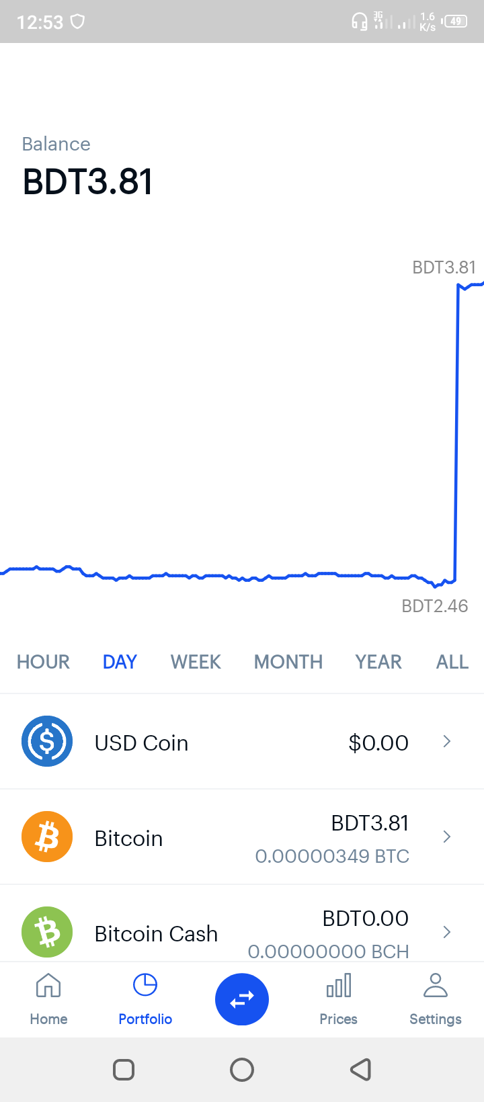This screenshot has height=1102, width=484.
Task: Tap the Android home circle button
Action: pyautogui.click(x=242, y=1069)
